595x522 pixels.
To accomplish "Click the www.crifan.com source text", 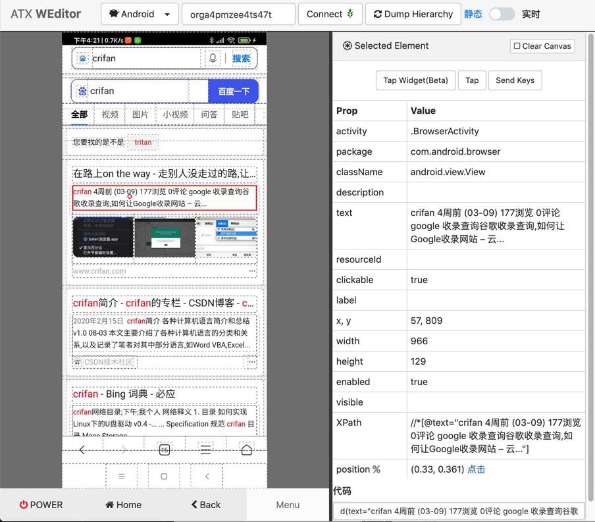I will (99, 271).
